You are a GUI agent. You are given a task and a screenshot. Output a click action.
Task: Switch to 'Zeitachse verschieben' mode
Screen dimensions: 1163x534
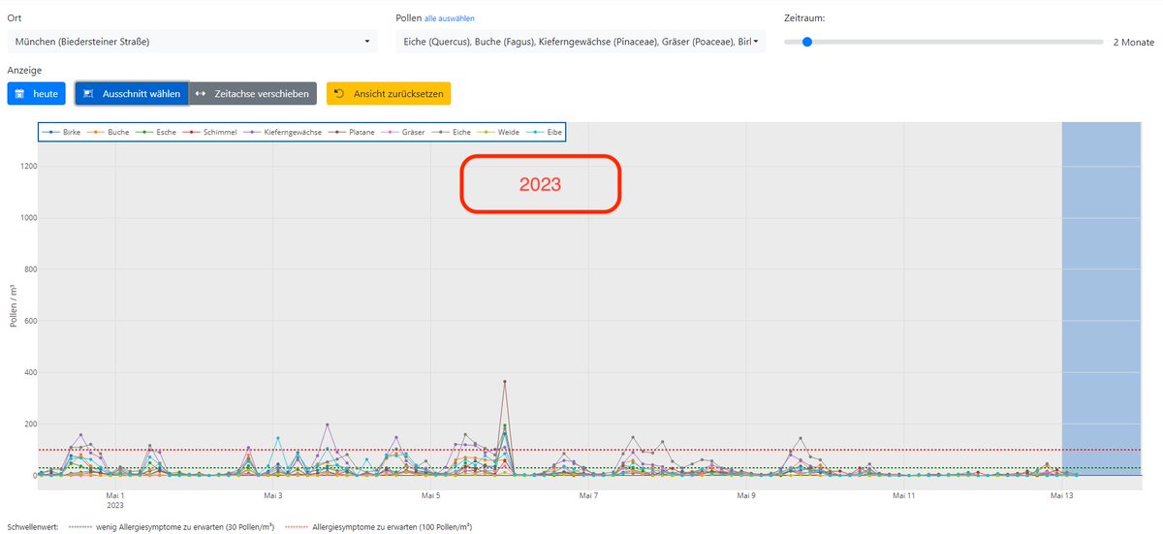252,94
